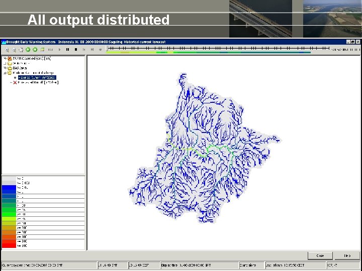362x271 pixels.
Task: Open the yellow layers toolbar icon
Action: [x=42, y=49]
